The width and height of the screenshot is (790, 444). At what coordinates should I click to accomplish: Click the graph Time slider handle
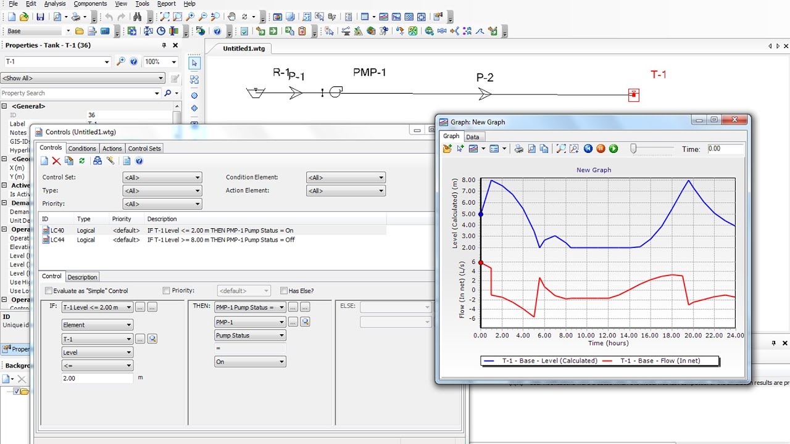[x=633, y=149]
